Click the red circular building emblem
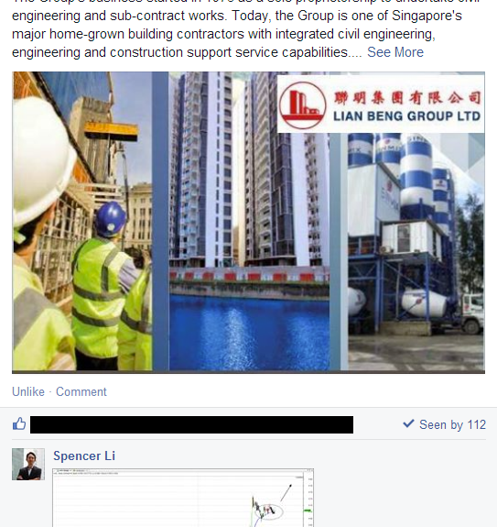This screenshot has width=497, height=527. tap(302, 105)
